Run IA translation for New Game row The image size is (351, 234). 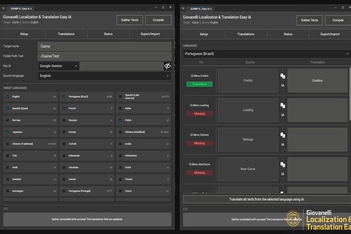coord(283,174)
